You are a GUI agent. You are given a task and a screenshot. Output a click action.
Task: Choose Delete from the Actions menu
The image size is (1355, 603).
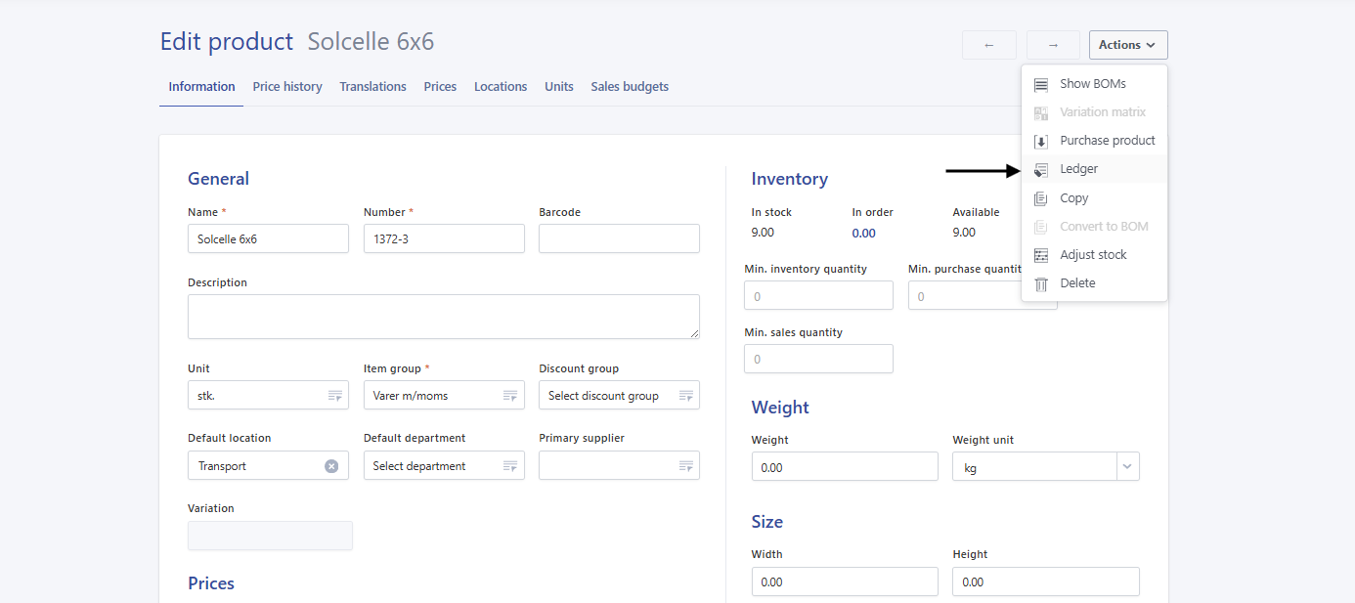1094,283
